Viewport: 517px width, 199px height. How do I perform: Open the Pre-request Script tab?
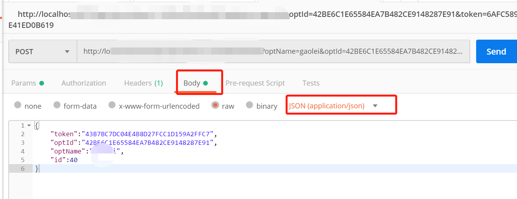coord(255,83)
